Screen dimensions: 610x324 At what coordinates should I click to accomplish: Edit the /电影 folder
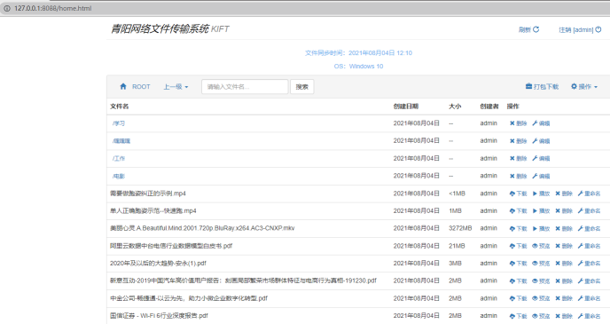(541, 176)
